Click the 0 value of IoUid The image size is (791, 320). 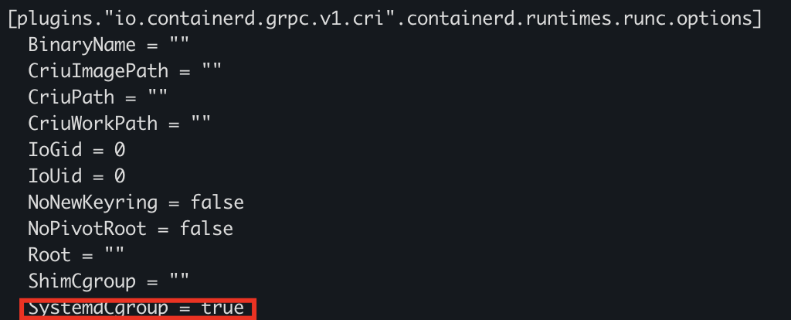point(120,176)
